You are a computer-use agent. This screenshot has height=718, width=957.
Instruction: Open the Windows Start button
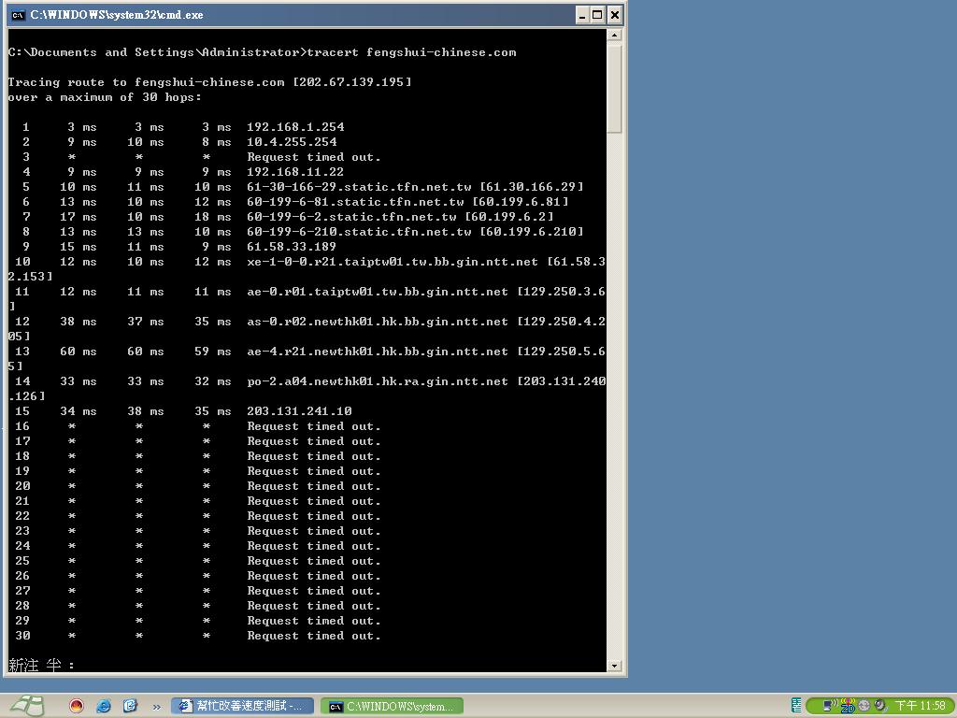pyautogui.click(x=28, y=705)
